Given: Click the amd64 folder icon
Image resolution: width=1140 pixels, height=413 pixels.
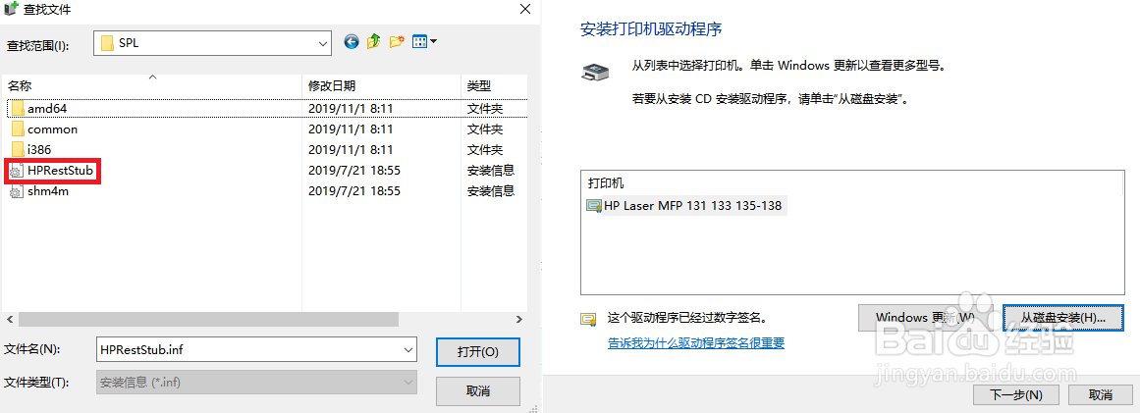Looking at the screenshot, I should [x=18, y=109].
